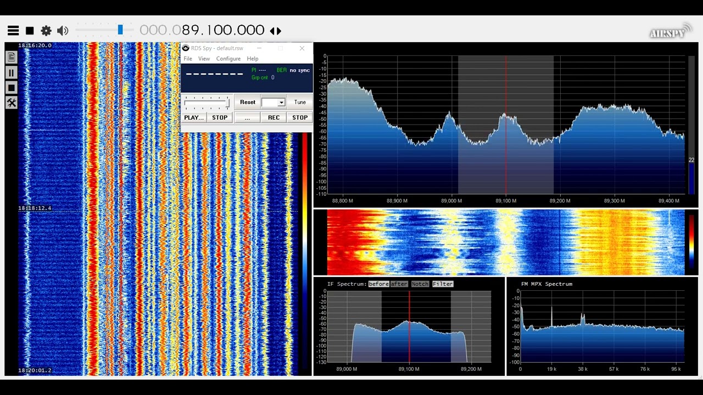
Task: Click the 19 k pilot label in MPX spectrum
Action: [x=551, y=369]
